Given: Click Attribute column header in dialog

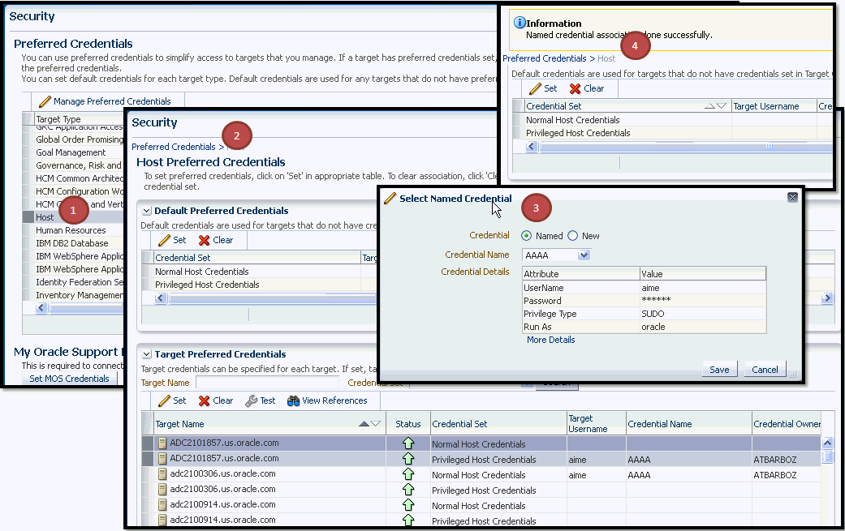Looking at the screenshot, I should [x=581, y=274].
